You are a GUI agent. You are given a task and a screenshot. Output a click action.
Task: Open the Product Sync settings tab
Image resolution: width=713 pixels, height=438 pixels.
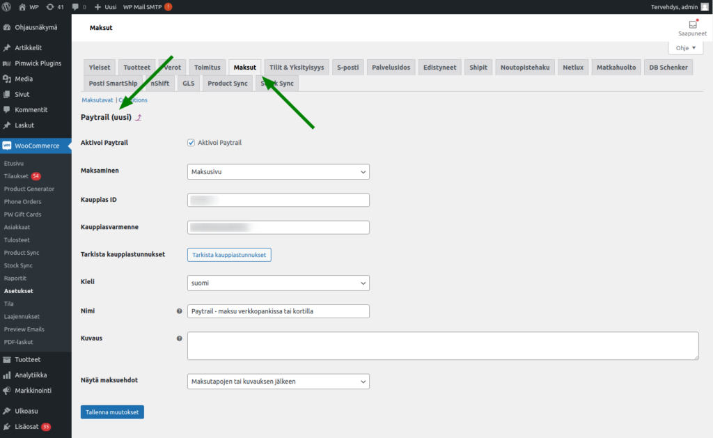pyautogui.click(x=228, y=84)
